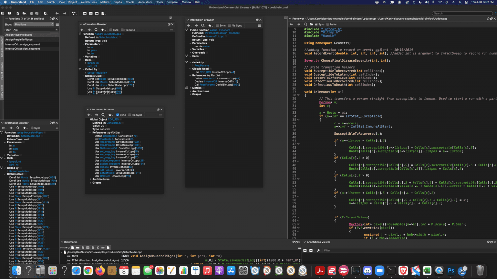Enable File Sync in assign_exponent Information Browser
The image size is (497, 279).
[x=229, y=25]
